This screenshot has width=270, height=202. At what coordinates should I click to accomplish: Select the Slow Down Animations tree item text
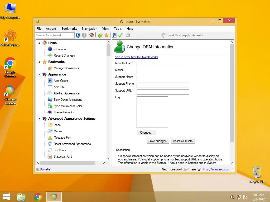[x=68, y=100]
